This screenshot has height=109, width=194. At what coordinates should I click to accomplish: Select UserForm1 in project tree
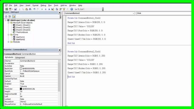click(x=20, y=37)
